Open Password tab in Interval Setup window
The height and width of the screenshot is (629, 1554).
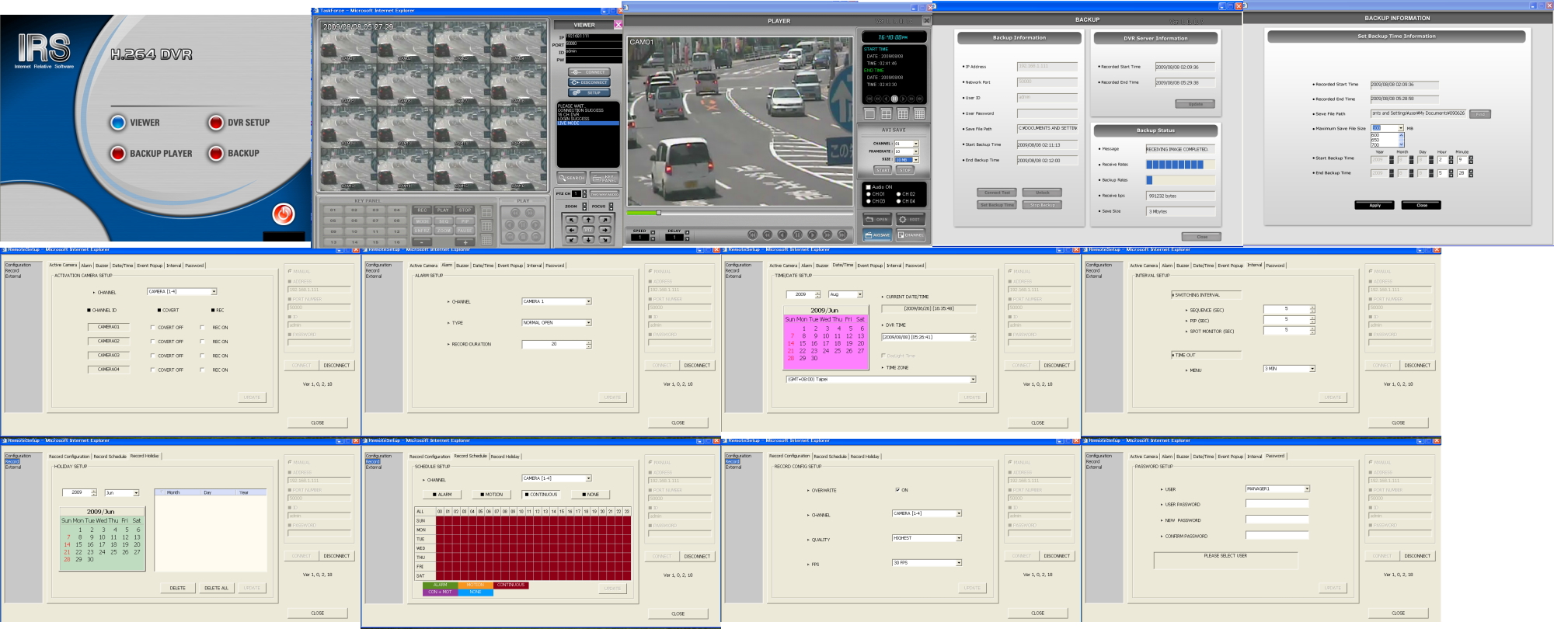[x=1275, y=266]
